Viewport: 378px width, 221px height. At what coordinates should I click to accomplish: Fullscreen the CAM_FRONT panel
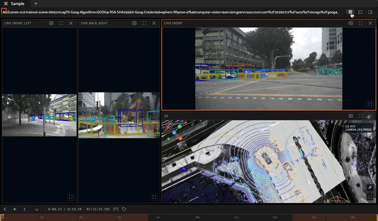(x=360, y=23)
